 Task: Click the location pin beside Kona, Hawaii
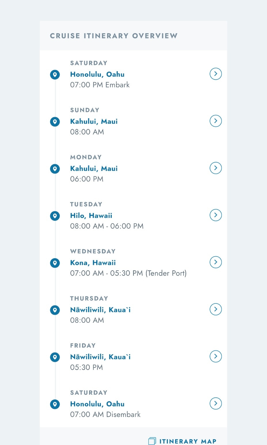[55, 263]
